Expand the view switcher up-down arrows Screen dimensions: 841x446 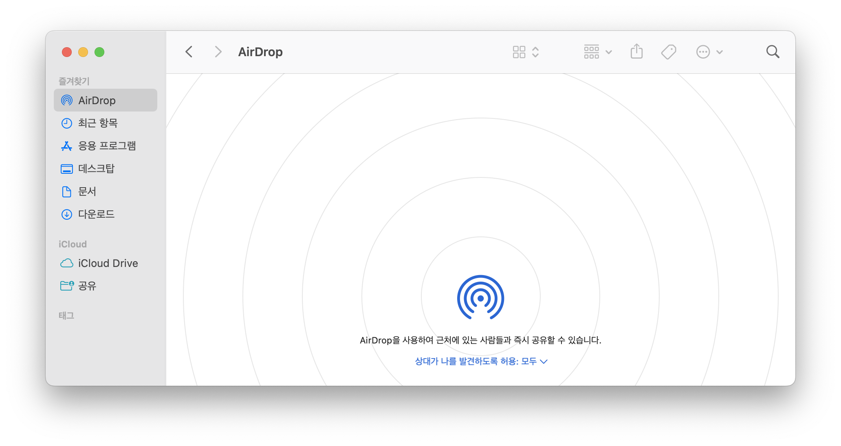(535, 52)
